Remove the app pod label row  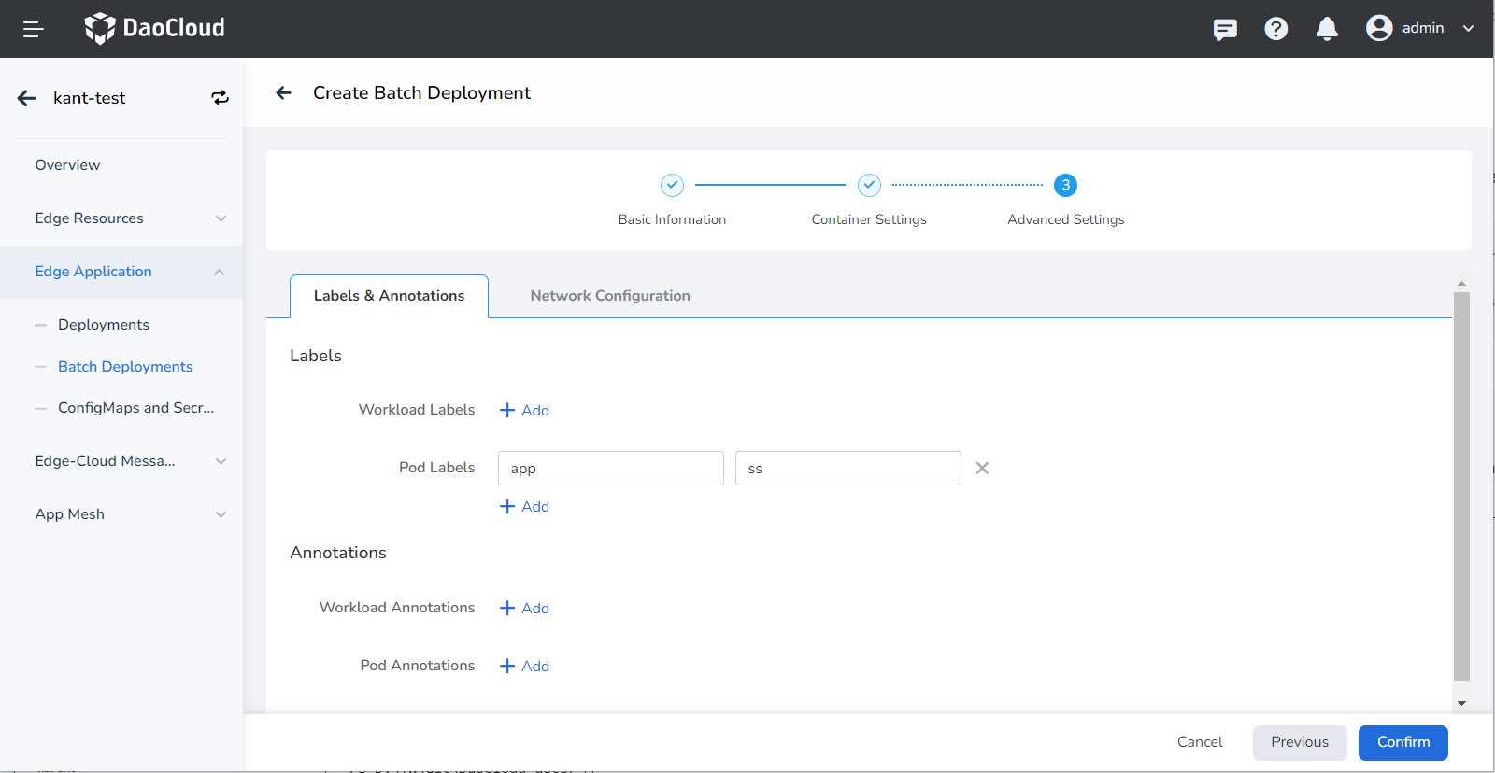982,469
